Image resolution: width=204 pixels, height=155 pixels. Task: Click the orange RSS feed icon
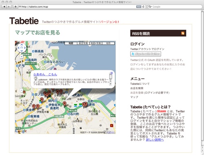pyautogui.click(x=183, y=33)
